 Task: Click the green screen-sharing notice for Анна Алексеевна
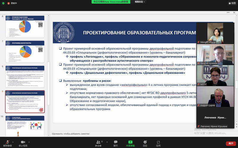click(x=111, y=2)
